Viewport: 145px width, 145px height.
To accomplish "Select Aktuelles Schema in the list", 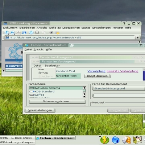I will click(x=56, y=88).
